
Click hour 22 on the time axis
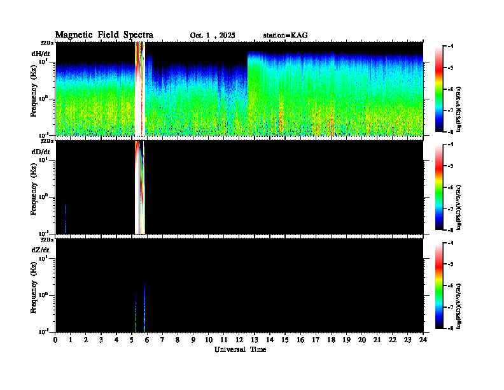tap(393, 340)
